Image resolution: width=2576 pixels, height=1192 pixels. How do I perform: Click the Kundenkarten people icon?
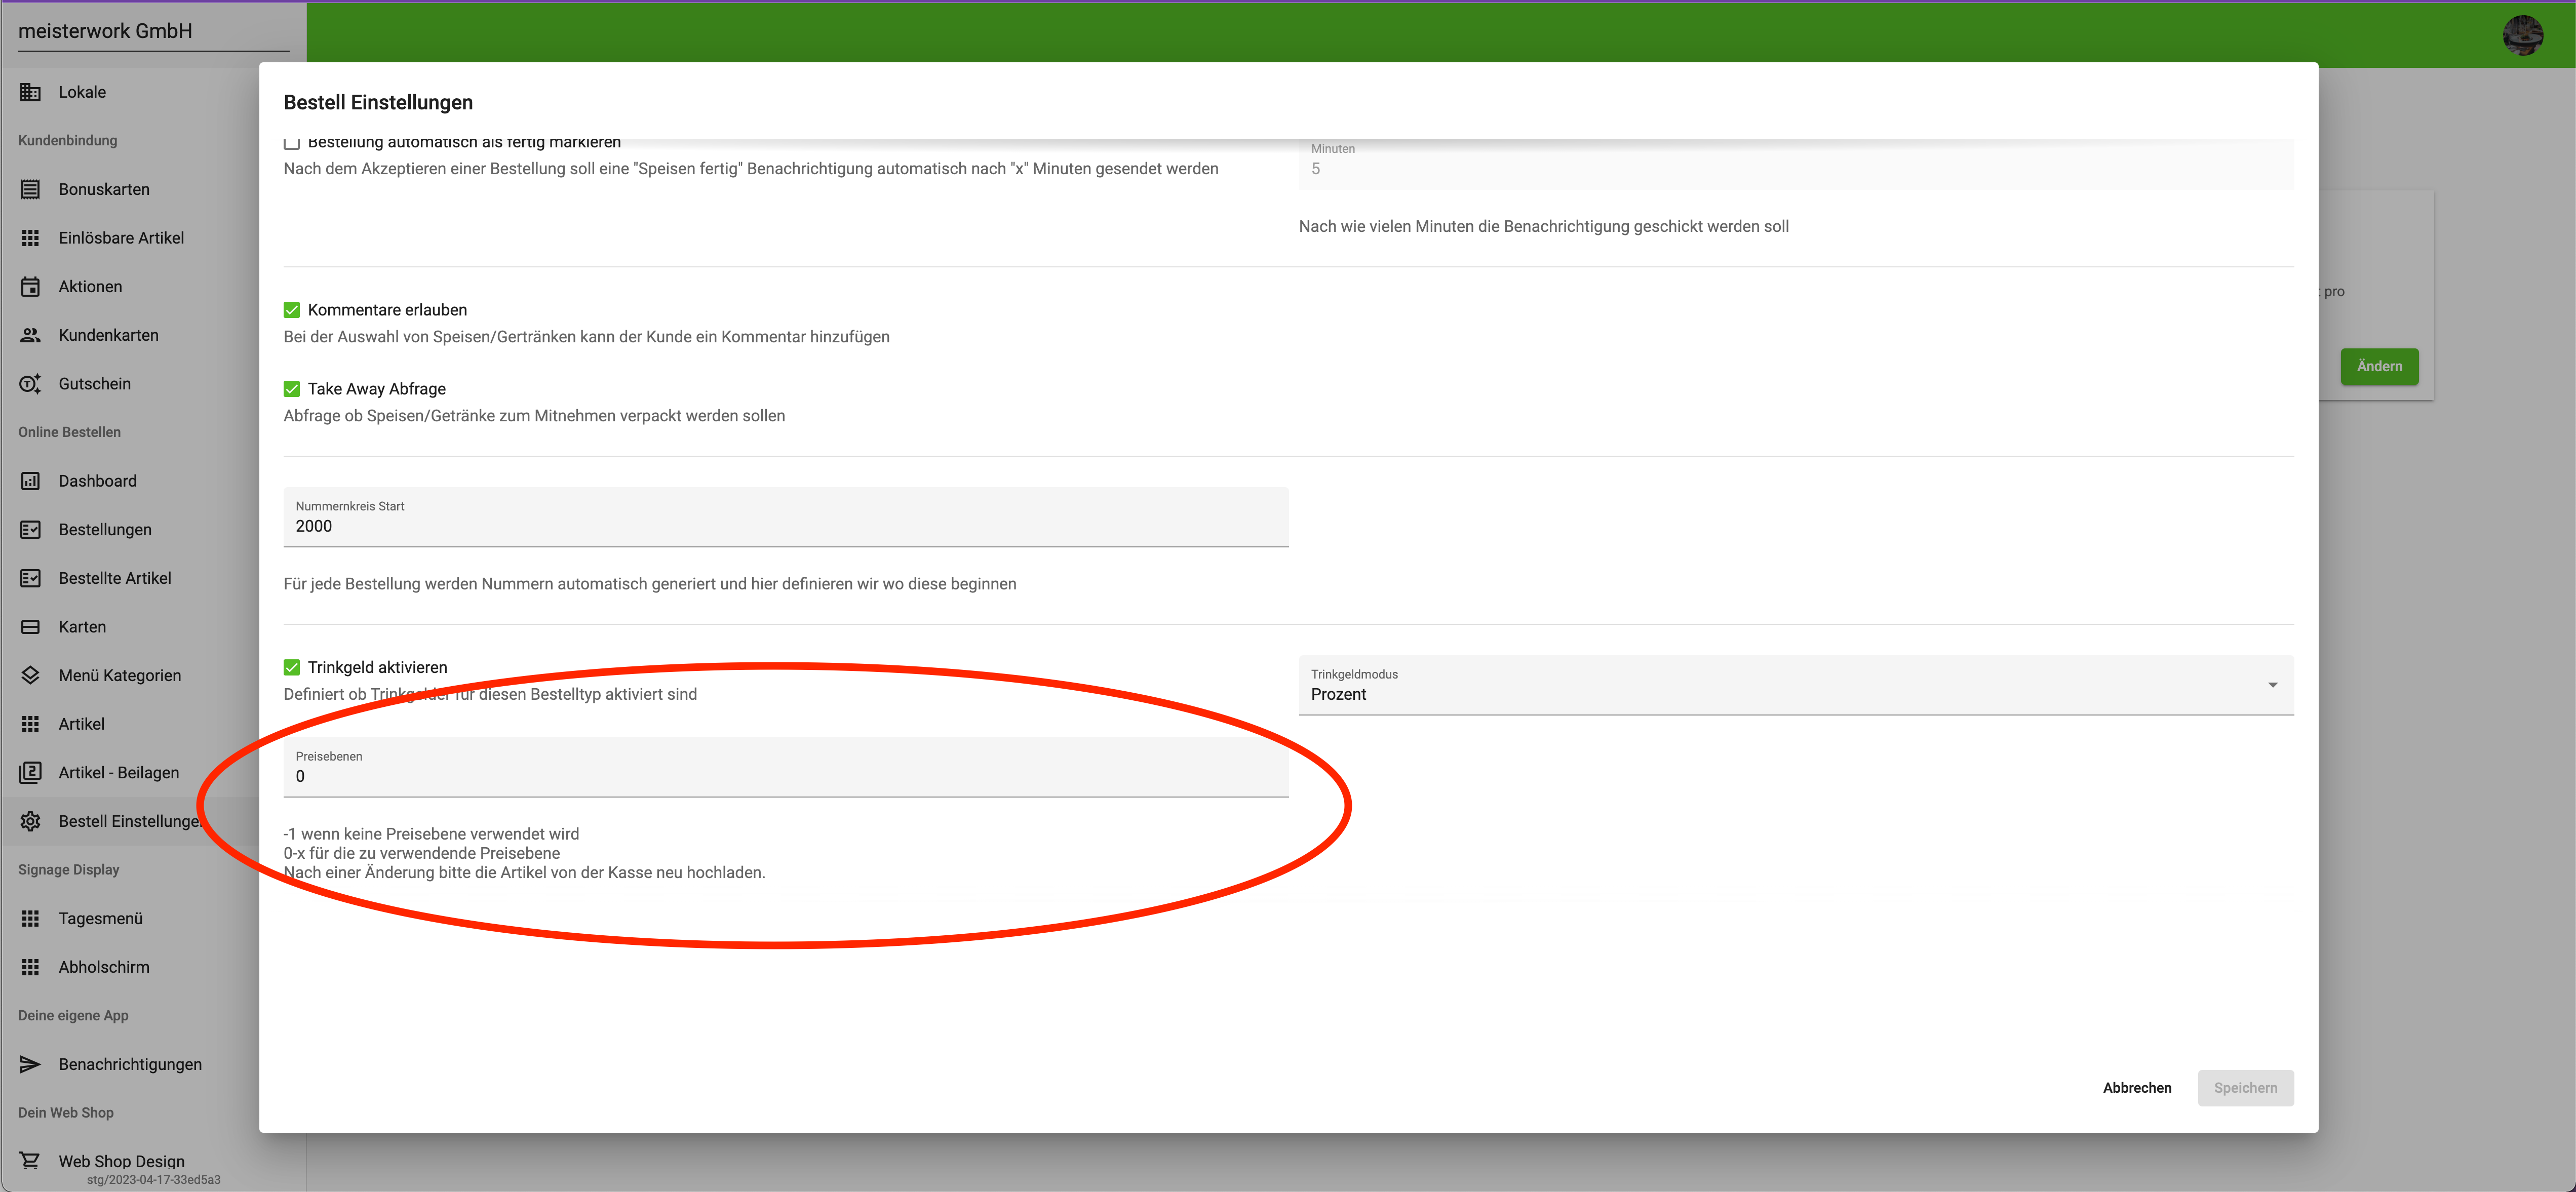30,335
